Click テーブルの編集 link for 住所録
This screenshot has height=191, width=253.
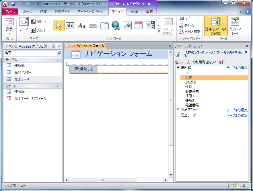click(x=237, y=68)
